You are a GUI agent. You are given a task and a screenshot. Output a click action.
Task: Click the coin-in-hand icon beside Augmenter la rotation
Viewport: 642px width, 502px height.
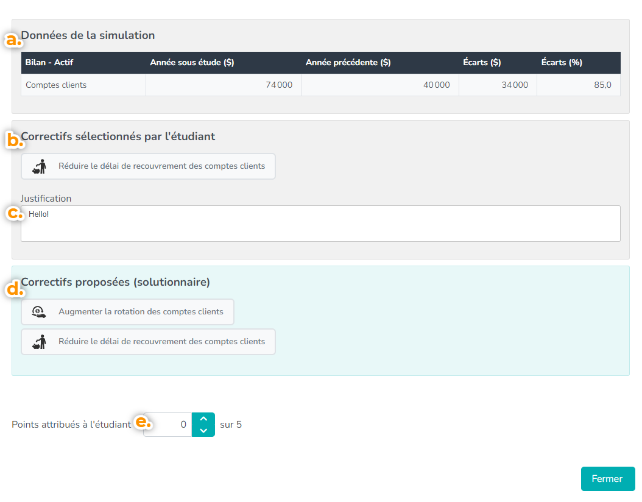(39, 312)
